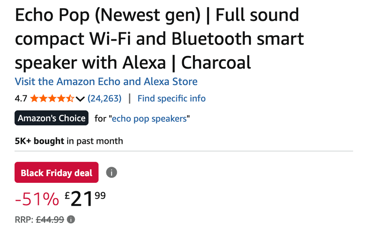Viewport: 368px width, 238px height.
Task: Click the Amazon's Choice badge
Action: [51, 118]
